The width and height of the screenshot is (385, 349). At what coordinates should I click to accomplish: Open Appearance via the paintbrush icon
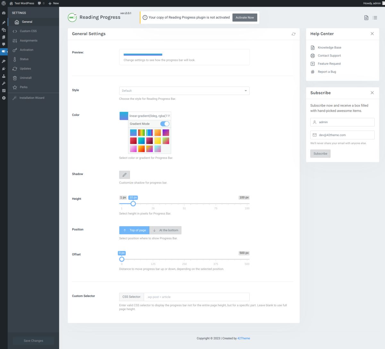(x=4, y=61)
